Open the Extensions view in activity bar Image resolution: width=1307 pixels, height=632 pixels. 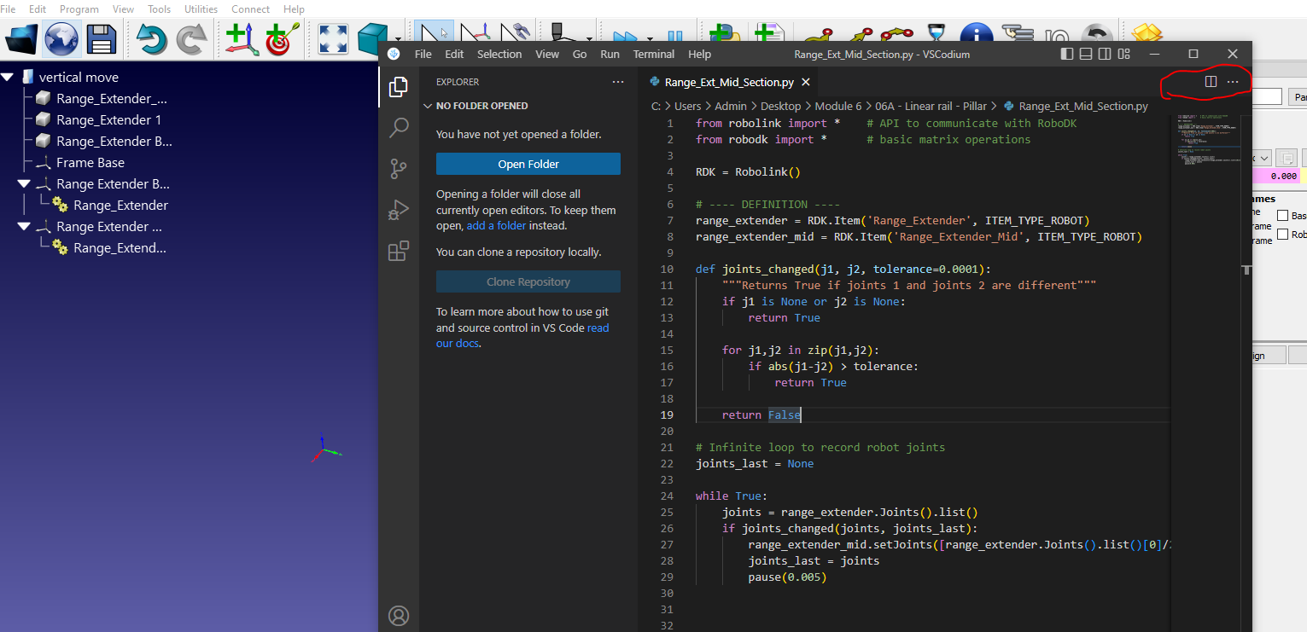click(399, 251)
